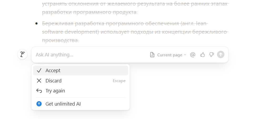Click the blue upgrade arrow icon
Screen dimensions: 262x119
(x=39, y=104)
